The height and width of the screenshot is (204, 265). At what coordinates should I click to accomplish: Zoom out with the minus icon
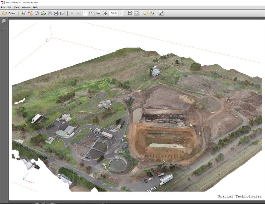click(x=99, y=13)
